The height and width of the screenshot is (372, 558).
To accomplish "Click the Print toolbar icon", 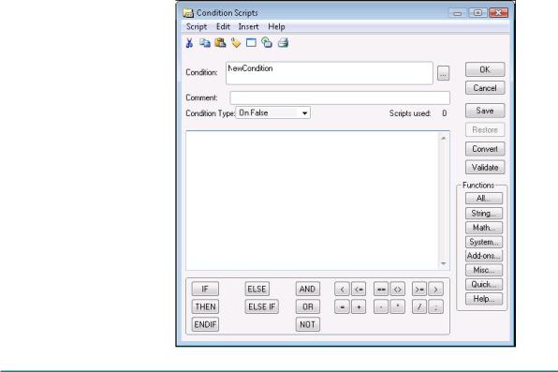I will click(284, 43).
